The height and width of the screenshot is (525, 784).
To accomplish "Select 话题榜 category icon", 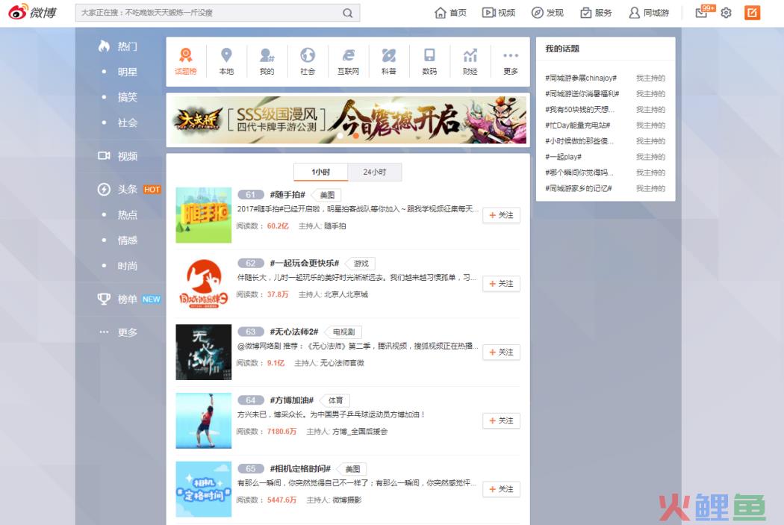I will (185, 61).
